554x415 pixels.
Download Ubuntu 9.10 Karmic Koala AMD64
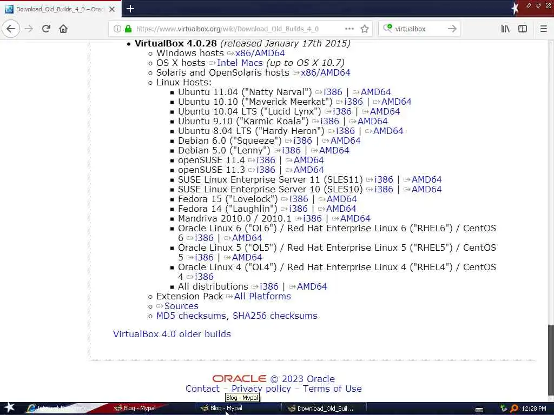[x=372, y=122]
